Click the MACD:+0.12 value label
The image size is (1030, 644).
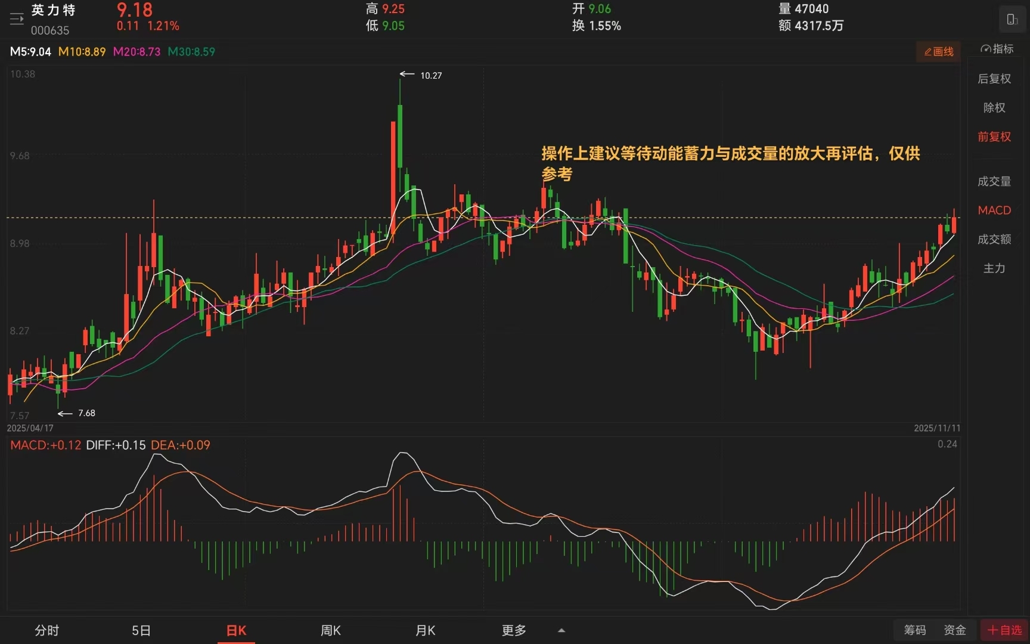(x=45, y=445)
